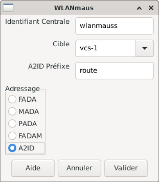Click the WLANmaus title bar text
This screenshot has width=159, height=182.
click(74, 8)
